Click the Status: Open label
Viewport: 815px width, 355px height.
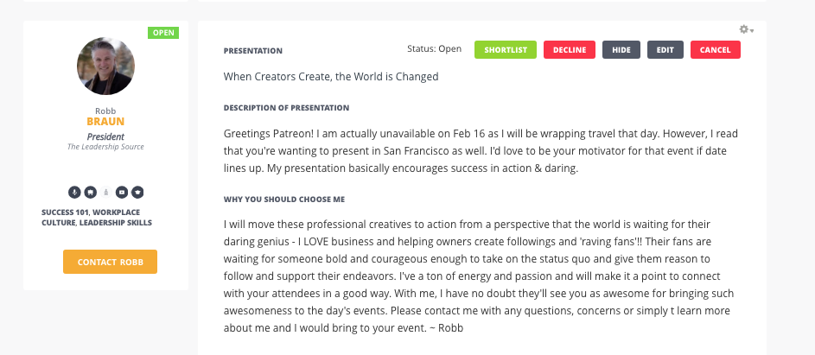point(434,49)
